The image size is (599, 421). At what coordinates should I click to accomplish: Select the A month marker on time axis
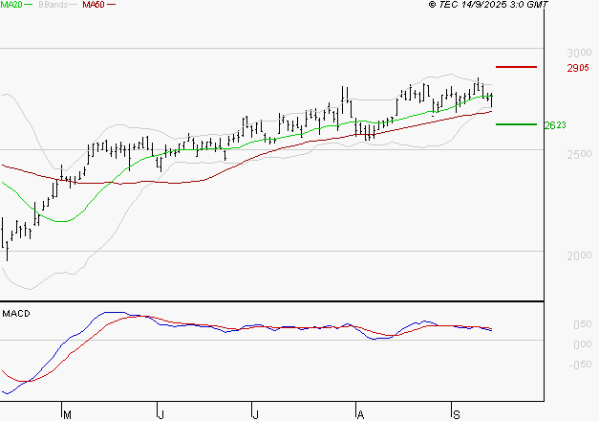click(x=360, y=413)
